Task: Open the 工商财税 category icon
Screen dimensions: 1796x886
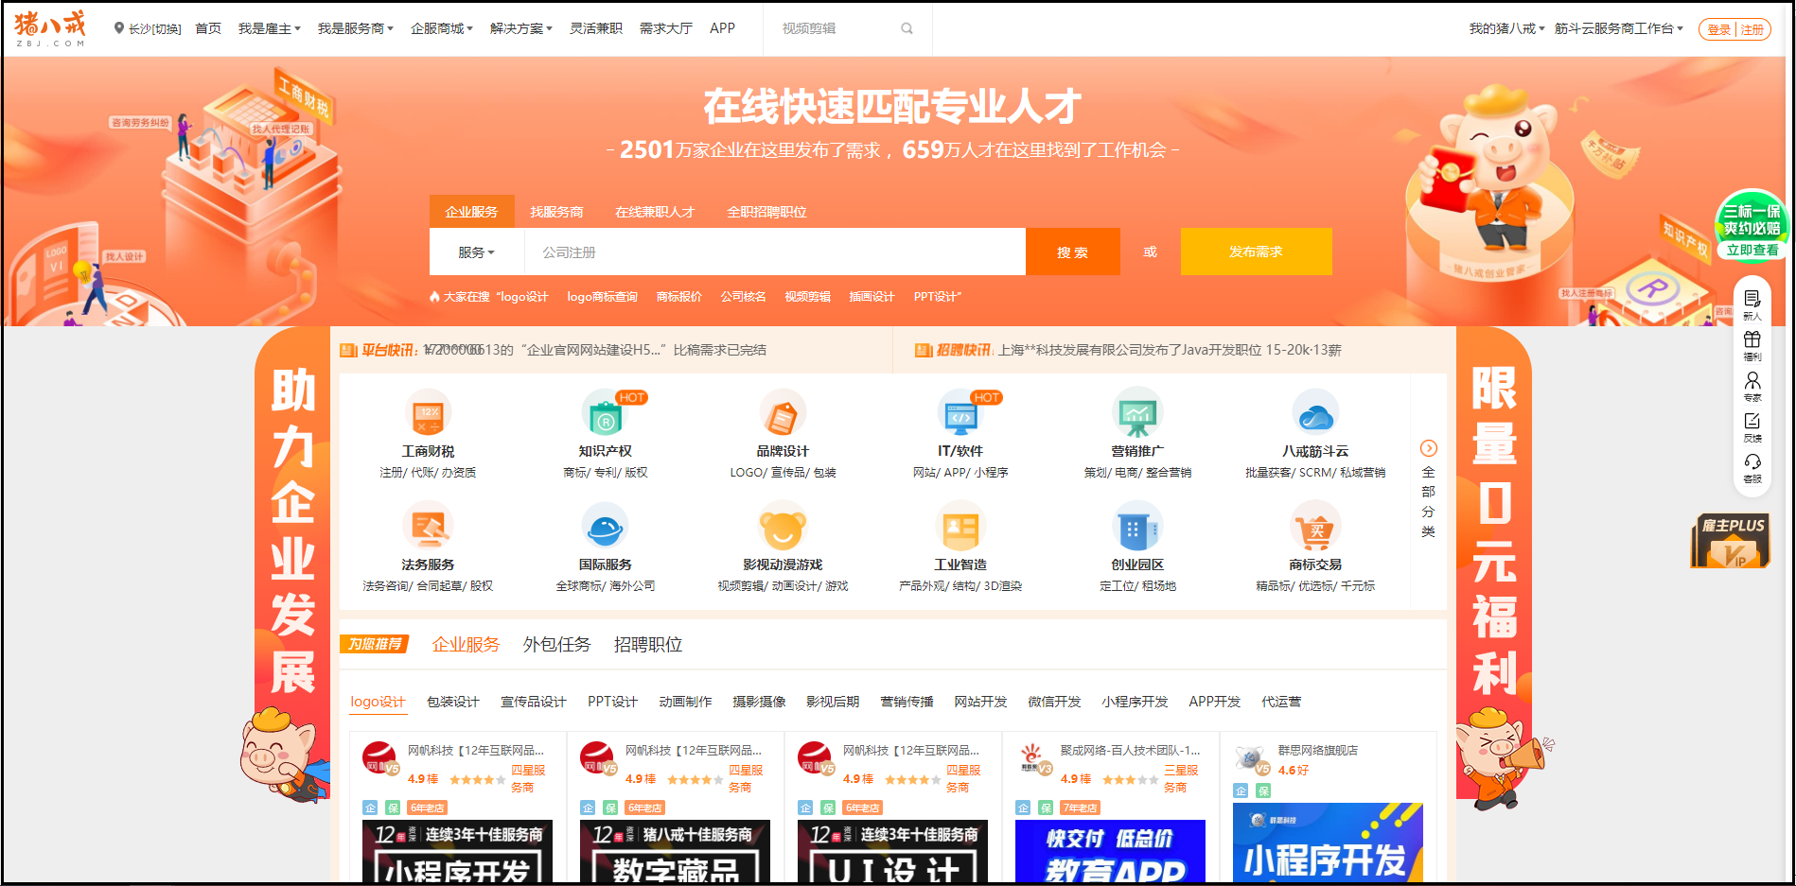Action: (429, 414)
